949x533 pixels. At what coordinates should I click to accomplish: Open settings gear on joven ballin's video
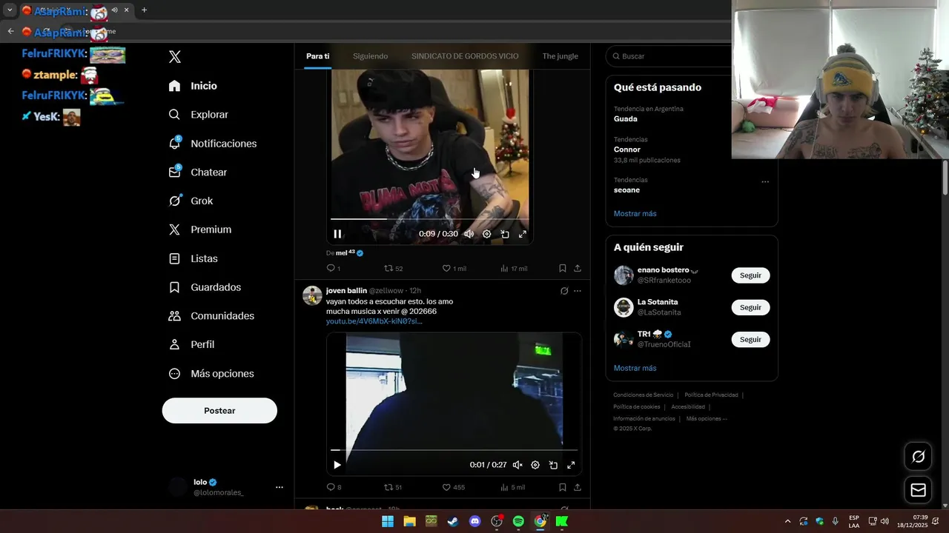tap(535, 465)
